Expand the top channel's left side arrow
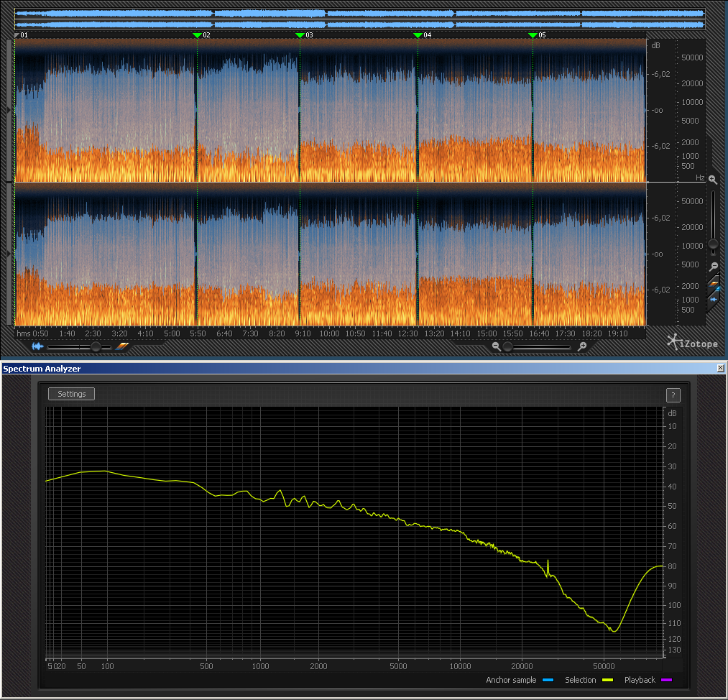The width and height of the screenshot is (728, 700). point(9,110)
